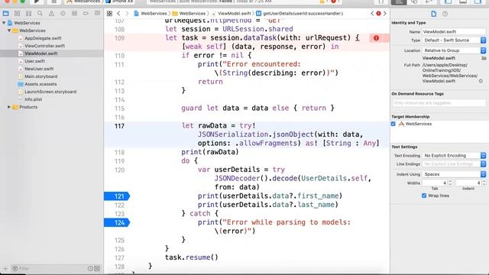Open the Breakpoint navigator
Viewport: 489px width, 275px height.
click(86, 14)
